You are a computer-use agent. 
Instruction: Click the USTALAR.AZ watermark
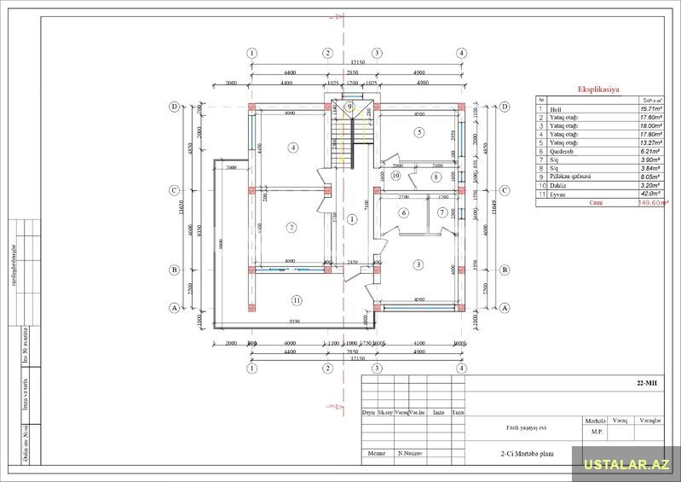pyautogui.click(x=625, y=464)
